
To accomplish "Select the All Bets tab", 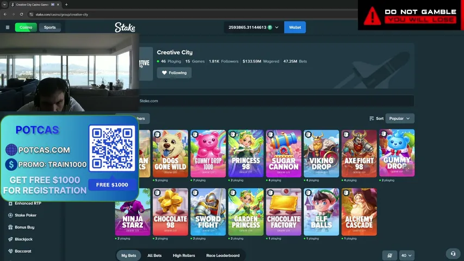I will pos(154,256).
